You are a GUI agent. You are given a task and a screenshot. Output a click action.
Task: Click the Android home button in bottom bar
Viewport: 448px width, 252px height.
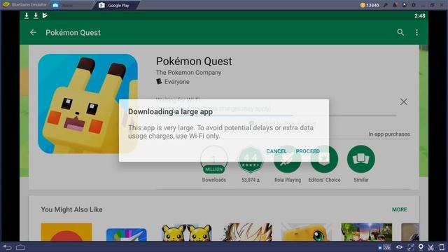click(20, 247)
